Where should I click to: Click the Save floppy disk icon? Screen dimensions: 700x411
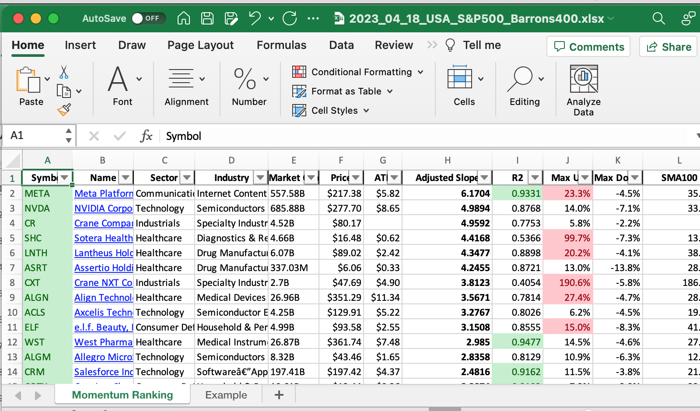coord(207,18)
